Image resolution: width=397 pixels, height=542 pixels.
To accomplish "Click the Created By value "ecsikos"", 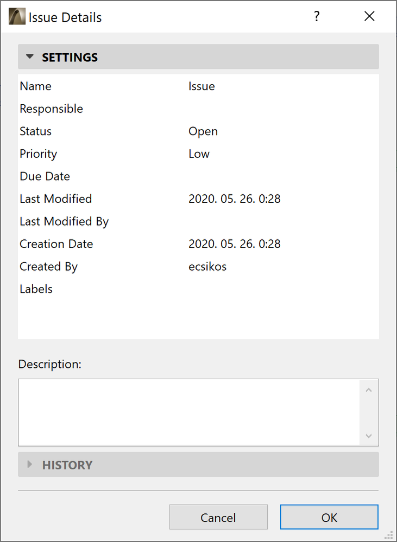I will click(x=207, y=266).
